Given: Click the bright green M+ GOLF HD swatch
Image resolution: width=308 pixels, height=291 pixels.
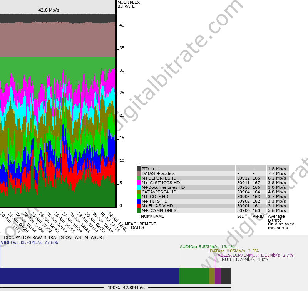Looking at the screenshot, I should pyautogui.click(x=139, y=197).
